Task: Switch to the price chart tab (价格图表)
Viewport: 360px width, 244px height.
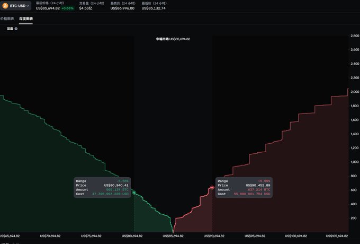Action: coord(7,19)
